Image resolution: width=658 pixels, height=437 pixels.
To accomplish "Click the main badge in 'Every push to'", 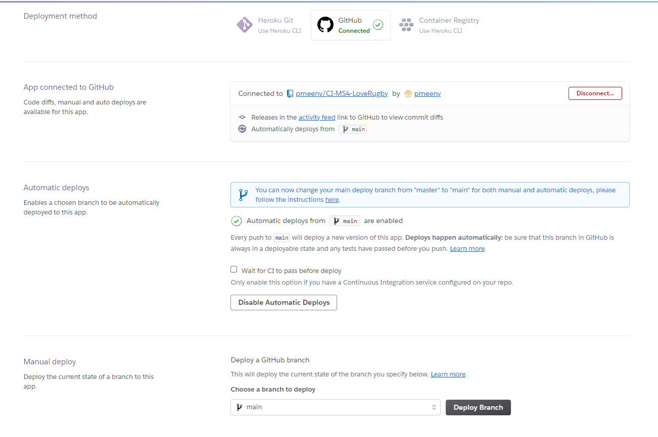I will pyautogui.click(x=282, y=238).
